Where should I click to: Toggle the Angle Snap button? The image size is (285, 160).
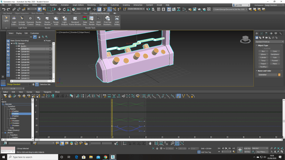point(110,9)
